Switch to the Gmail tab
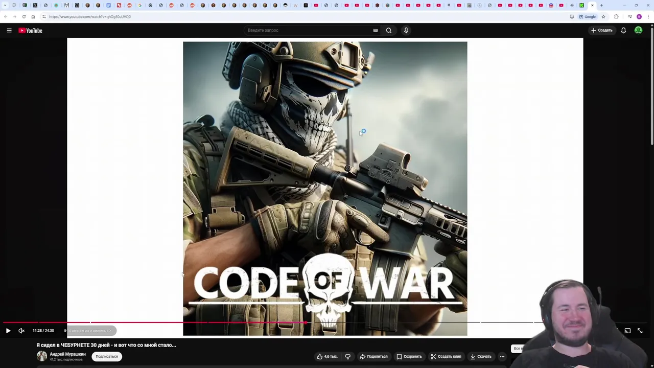654x368 pixels. 66,5
